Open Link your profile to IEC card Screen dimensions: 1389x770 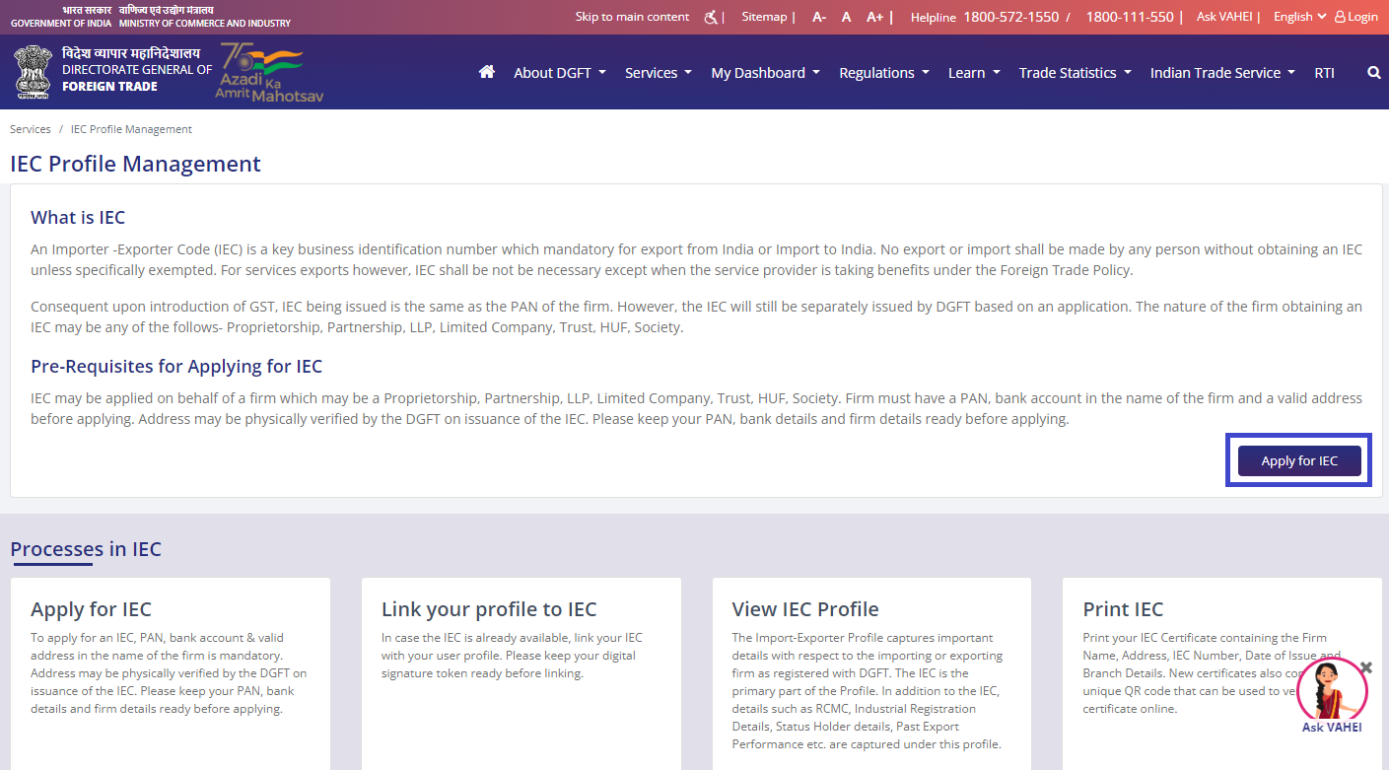tap(521, 673)
